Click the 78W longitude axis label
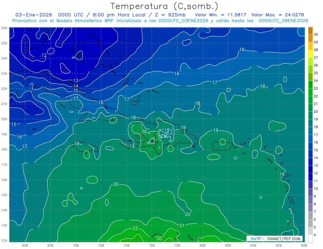The image size is (323, 249). pyautogui.click(x=76, y=245)
